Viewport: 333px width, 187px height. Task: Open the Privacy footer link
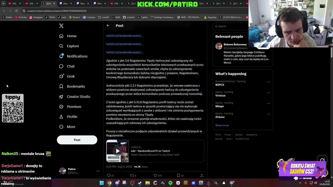(x=228, y=135)
